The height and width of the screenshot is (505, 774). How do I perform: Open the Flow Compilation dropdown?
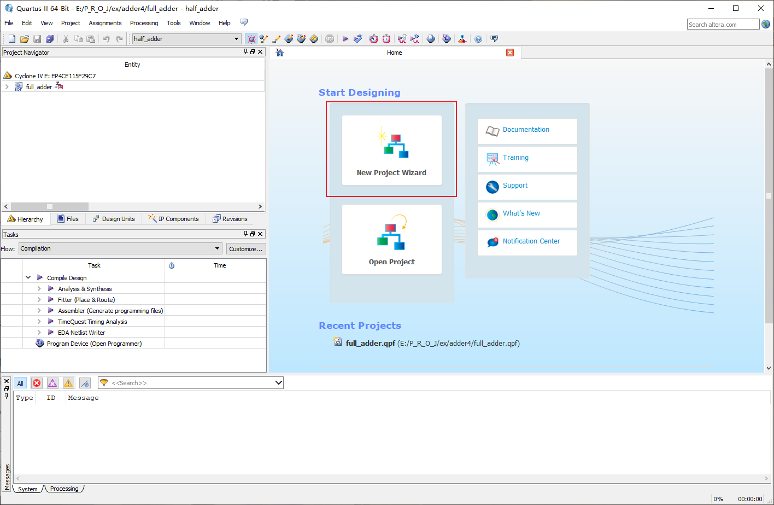tap(120, 248)
